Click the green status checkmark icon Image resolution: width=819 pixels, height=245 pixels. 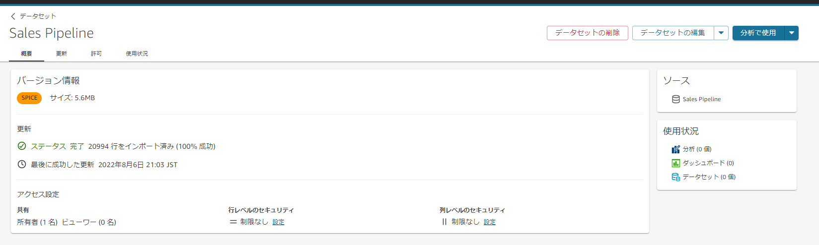point(22,146)
